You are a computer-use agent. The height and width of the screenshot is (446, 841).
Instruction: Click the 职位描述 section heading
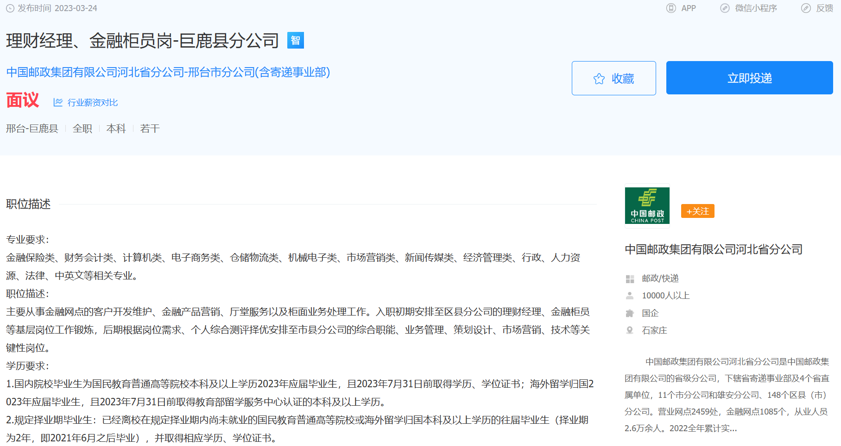tap(28, 204)
